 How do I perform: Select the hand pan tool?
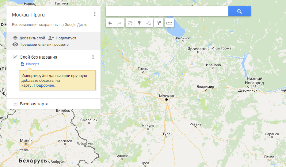click(130, 23)
